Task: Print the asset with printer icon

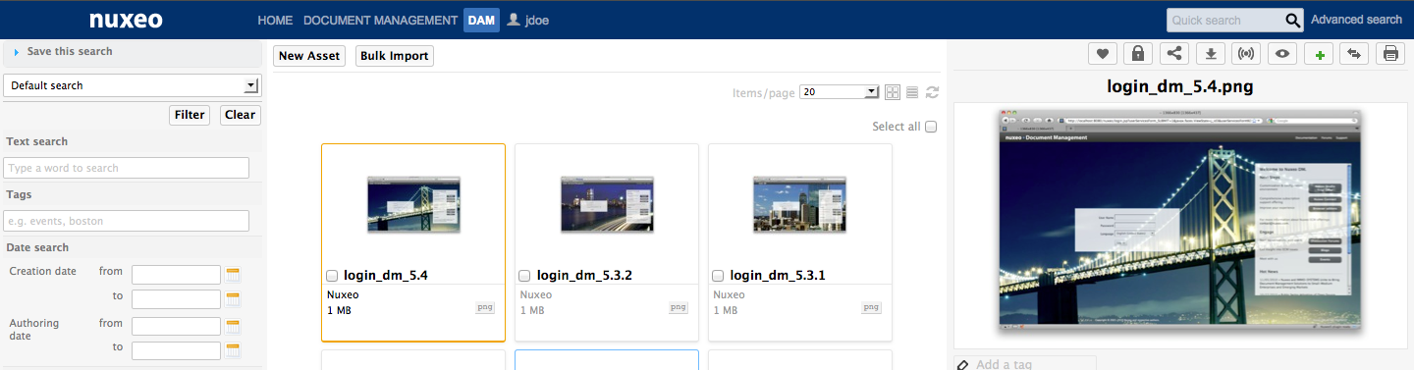Action: click(x=1390, y=54)
